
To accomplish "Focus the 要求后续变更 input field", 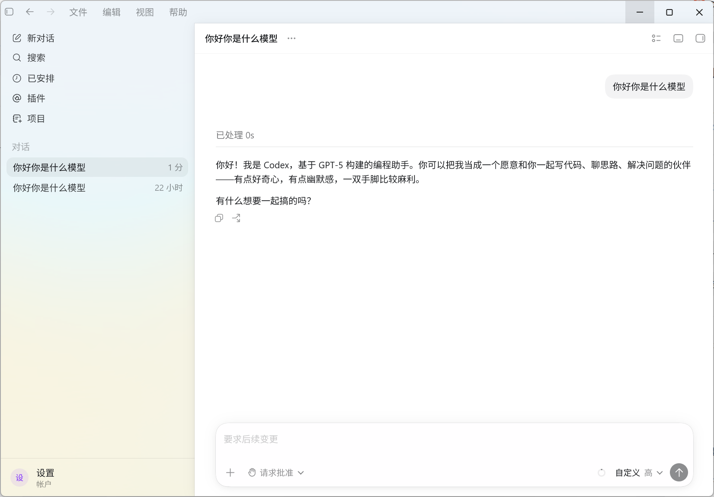I will click(454, 439).
